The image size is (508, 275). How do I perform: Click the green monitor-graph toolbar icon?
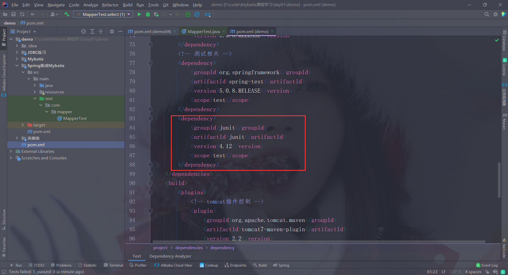188,14
